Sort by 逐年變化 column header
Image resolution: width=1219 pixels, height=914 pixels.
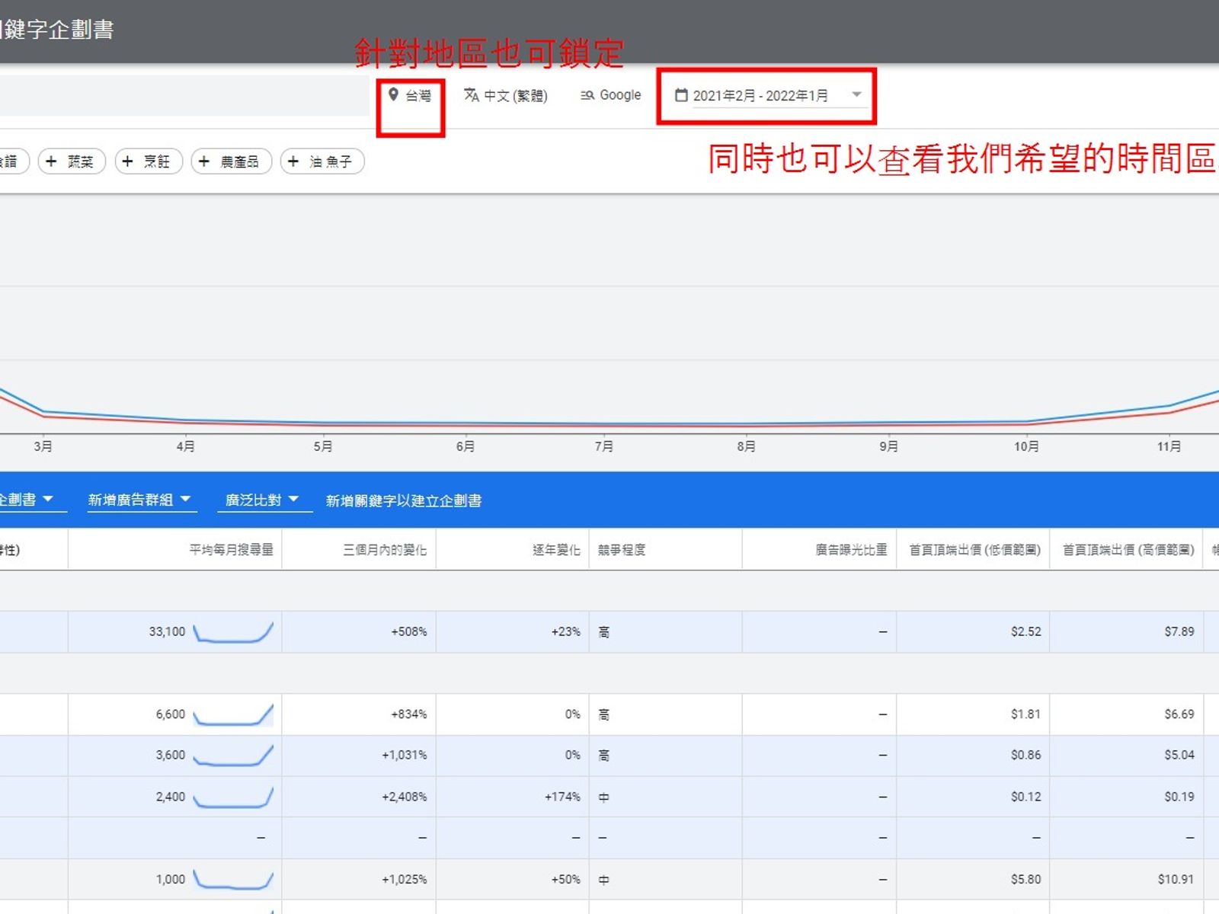tap(556, 549)
